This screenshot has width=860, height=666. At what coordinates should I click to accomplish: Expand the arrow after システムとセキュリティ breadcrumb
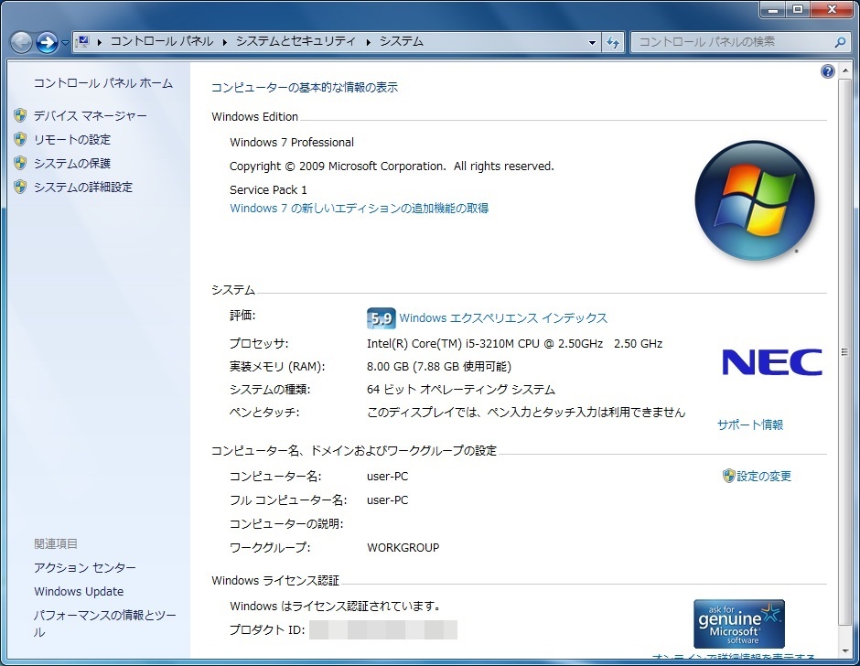click(368, 42)
